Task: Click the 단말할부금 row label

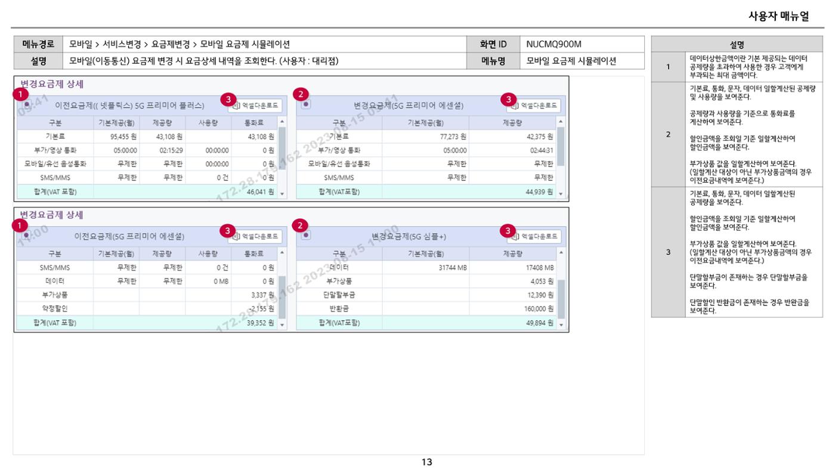Action: (339, 295)
